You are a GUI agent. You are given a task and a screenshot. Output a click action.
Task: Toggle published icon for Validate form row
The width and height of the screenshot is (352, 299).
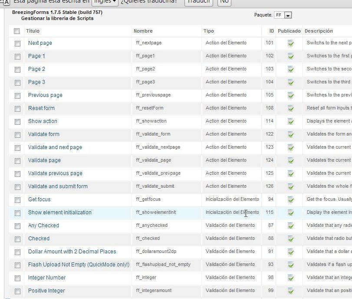click(290, 134)
